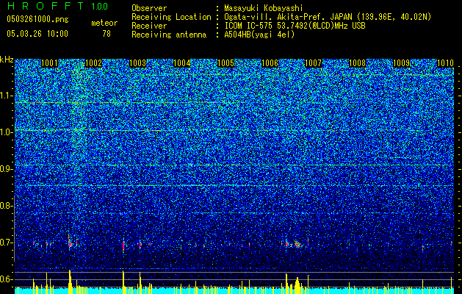
Task: Click the 0.8 kHz axis tick label
Action: (7, 206)
